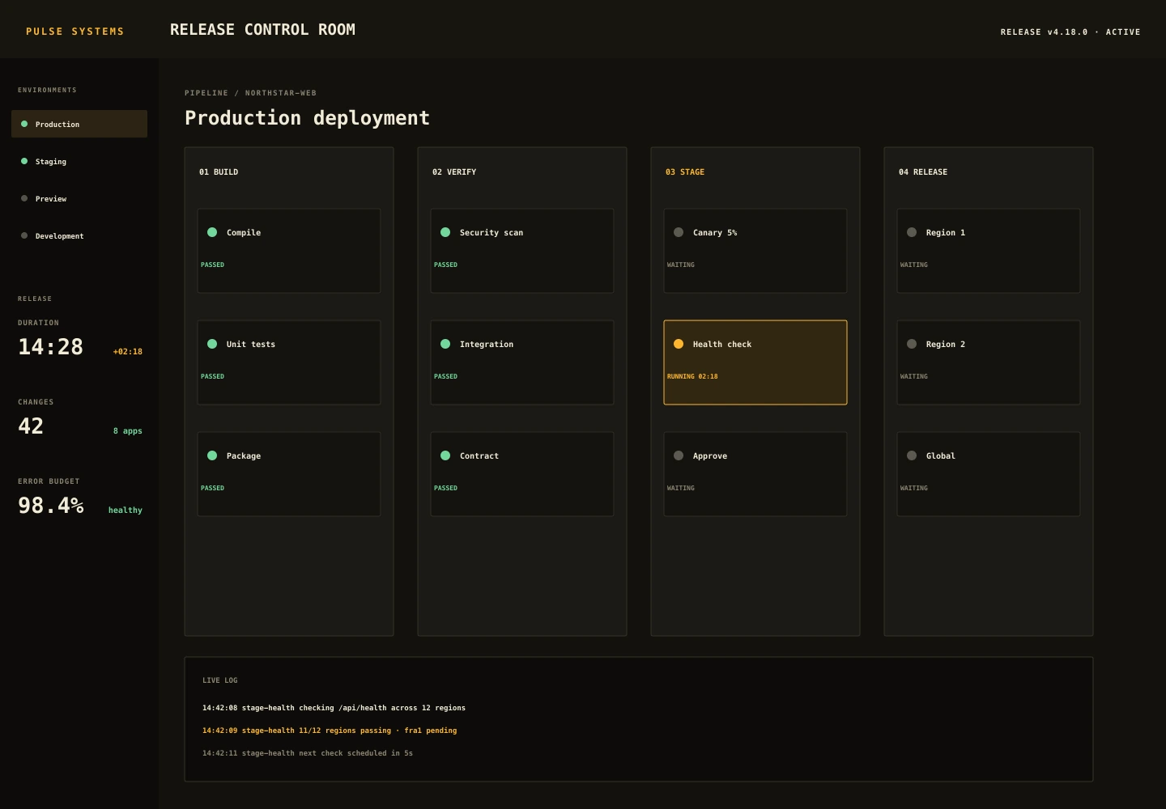Open the Approve job card
Image resolution: width=1166 pixels, height=809 pixels.
coord(755,474)
